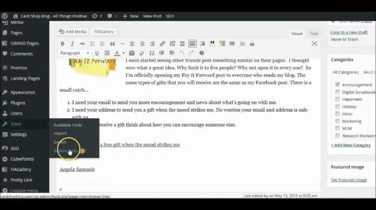Image resolution: width=376 pixels, height=210 pixels.
Task: Click the Set featured image link
Action: click(349, 180)
